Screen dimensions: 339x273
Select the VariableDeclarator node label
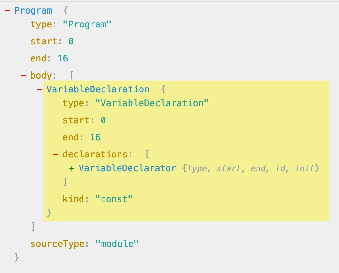[128, 168]
